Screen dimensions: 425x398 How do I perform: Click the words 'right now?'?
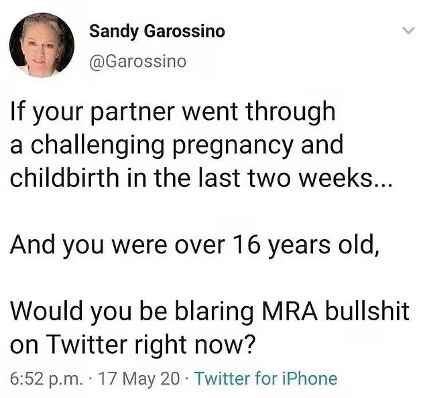(195, 344)
